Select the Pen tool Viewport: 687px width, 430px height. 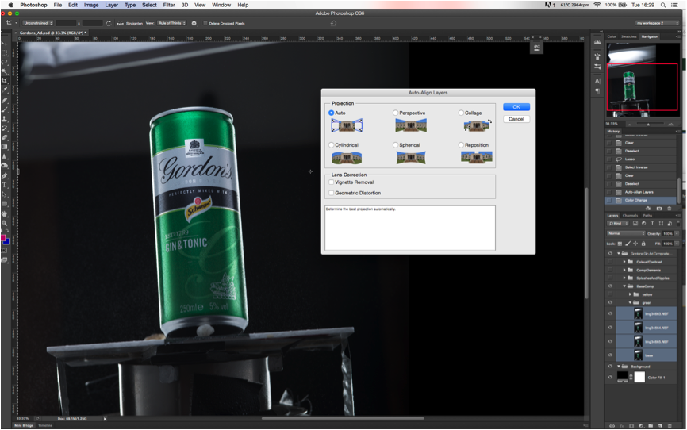click(x=5, y=175)
